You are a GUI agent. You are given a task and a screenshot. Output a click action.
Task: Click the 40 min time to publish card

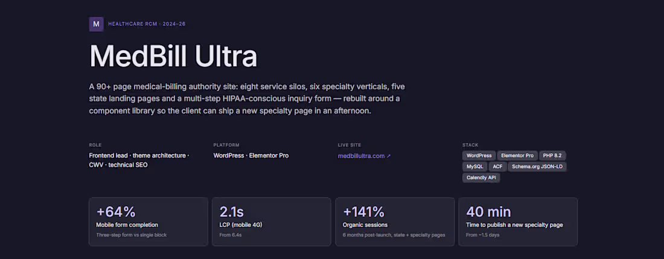coord(518,222)
